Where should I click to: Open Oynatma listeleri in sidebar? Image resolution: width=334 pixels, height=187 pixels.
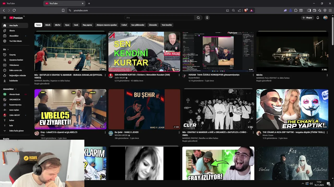tap(15, 60)
